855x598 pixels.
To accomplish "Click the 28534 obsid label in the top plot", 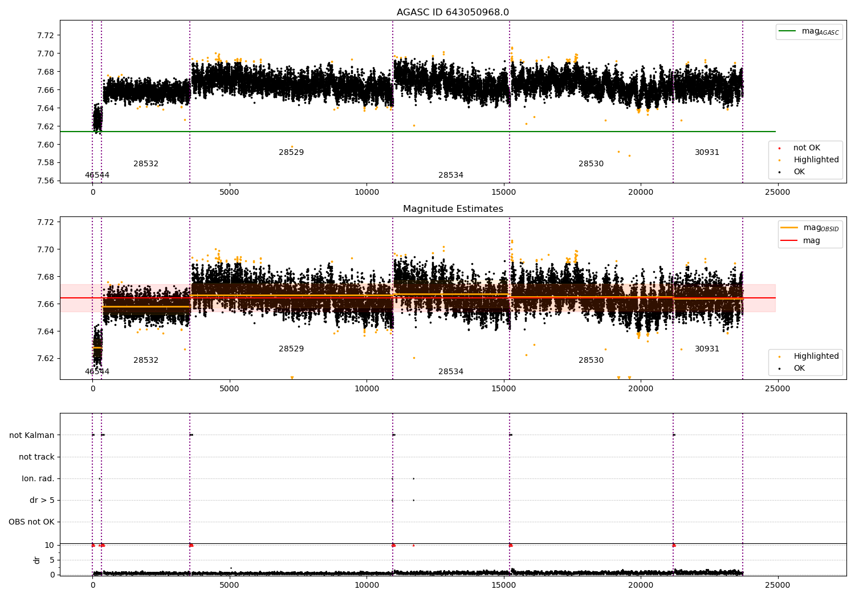I will [x=451, y=175].
